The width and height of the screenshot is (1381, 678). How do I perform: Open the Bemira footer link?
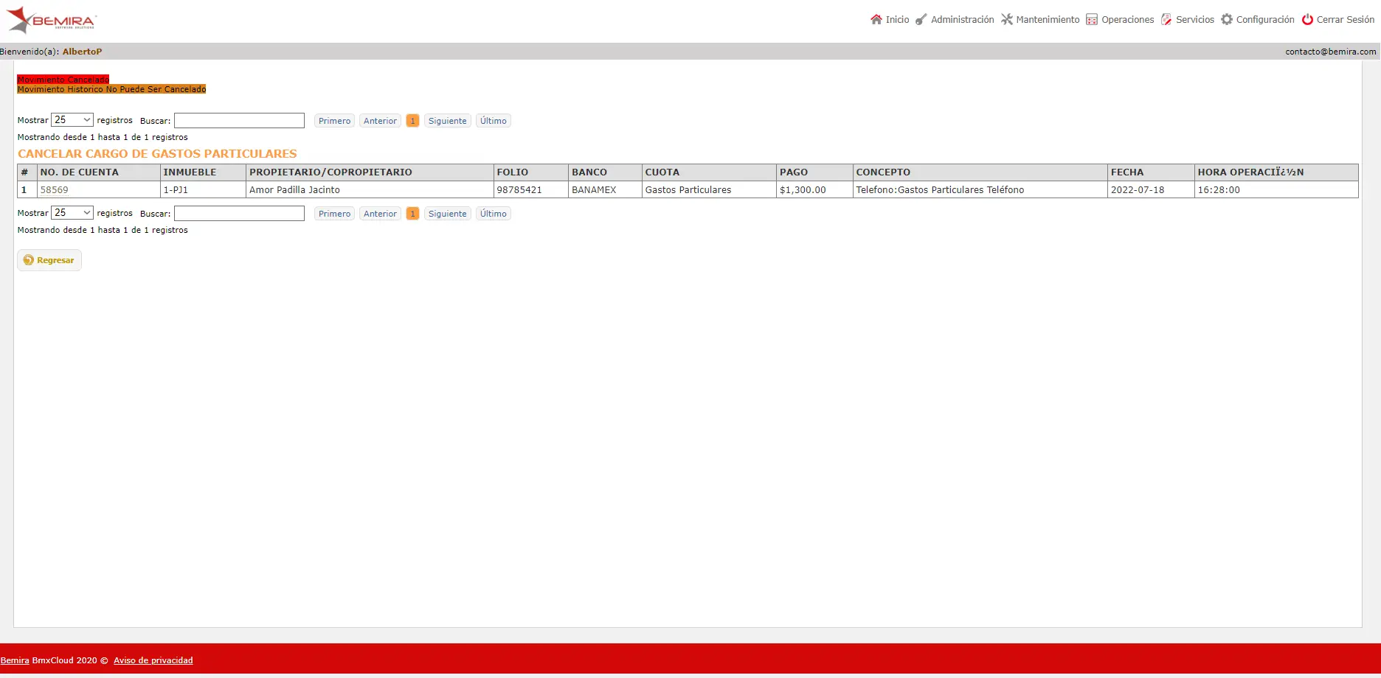pos(15,660)
